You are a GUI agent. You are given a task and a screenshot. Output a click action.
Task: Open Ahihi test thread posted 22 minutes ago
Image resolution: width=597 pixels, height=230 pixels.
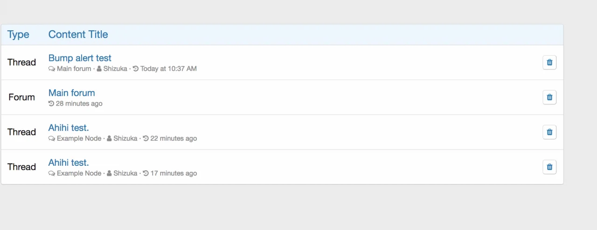pos(69,128)
